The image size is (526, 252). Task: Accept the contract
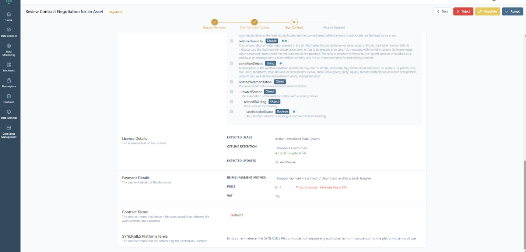(x=512, y=11)
